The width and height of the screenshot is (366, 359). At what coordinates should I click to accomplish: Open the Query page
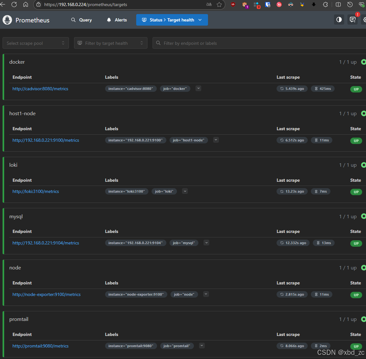pyautogui.click(x=81, y=20)
